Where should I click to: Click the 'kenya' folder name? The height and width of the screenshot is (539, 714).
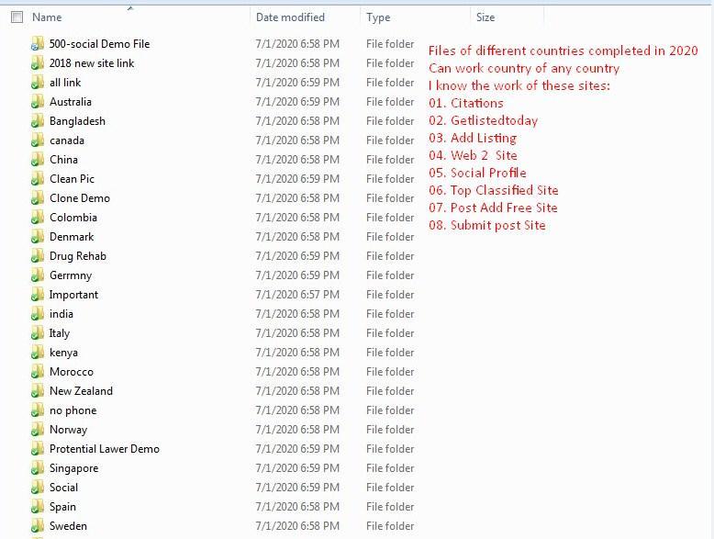(x=63, y=353)
